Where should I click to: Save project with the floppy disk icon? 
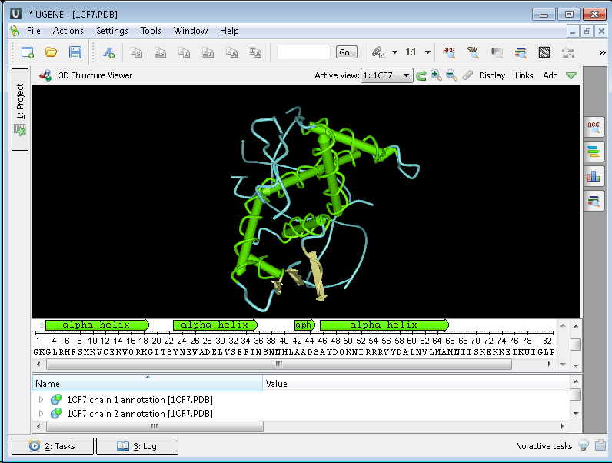[x=75, y=52]
